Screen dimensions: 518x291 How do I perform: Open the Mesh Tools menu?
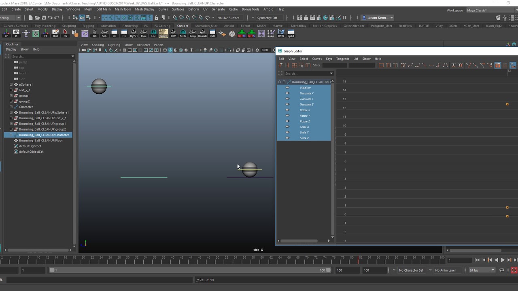tap(123, 9)
